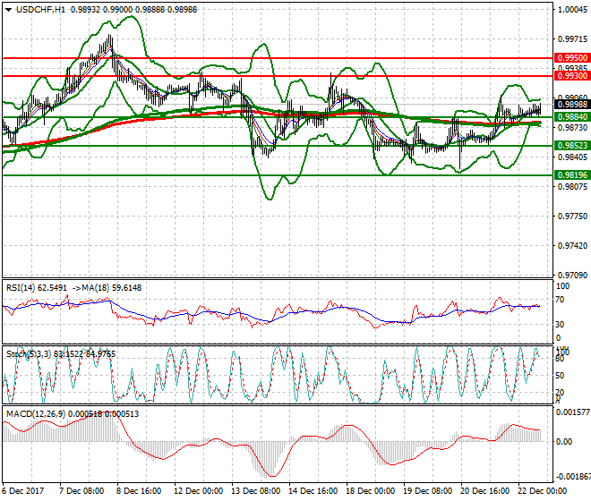Click the 22 Dec 00:00 time label
The height and width of the screenshot is (501, 591).
(542, 491)
